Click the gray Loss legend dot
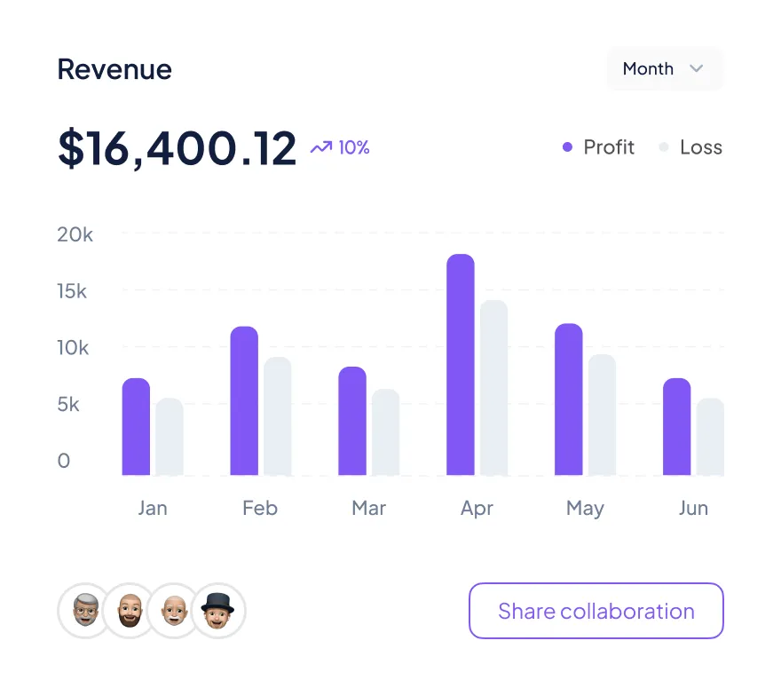781x696 pixels. 663,147
